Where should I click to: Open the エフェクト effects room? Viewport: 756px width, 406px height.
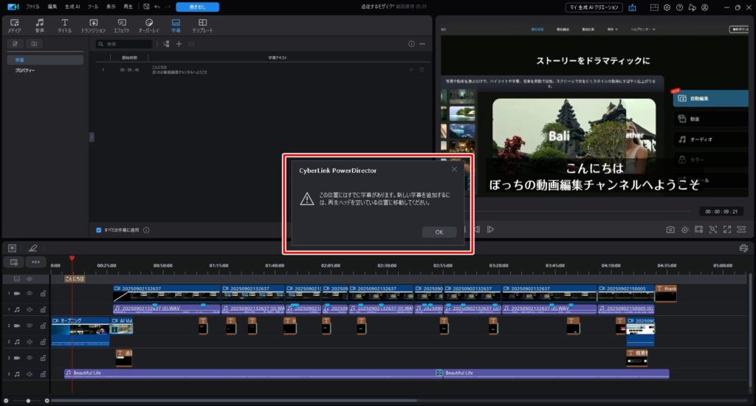point(122,26)
